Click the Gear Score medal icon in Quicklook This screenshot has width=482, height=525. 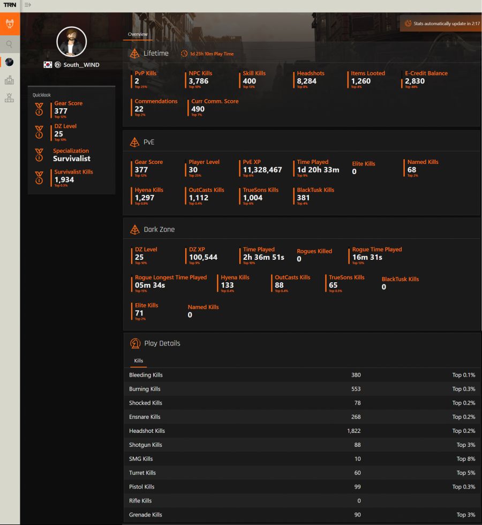tap(39, 109)
